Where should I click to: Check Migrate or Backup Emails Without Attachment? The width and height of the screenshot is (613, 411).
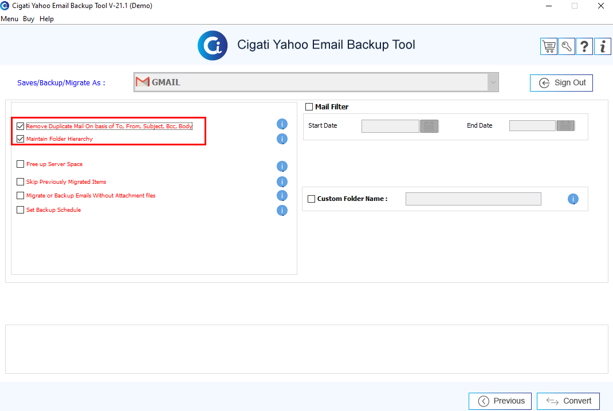click(x=20, y=195)
